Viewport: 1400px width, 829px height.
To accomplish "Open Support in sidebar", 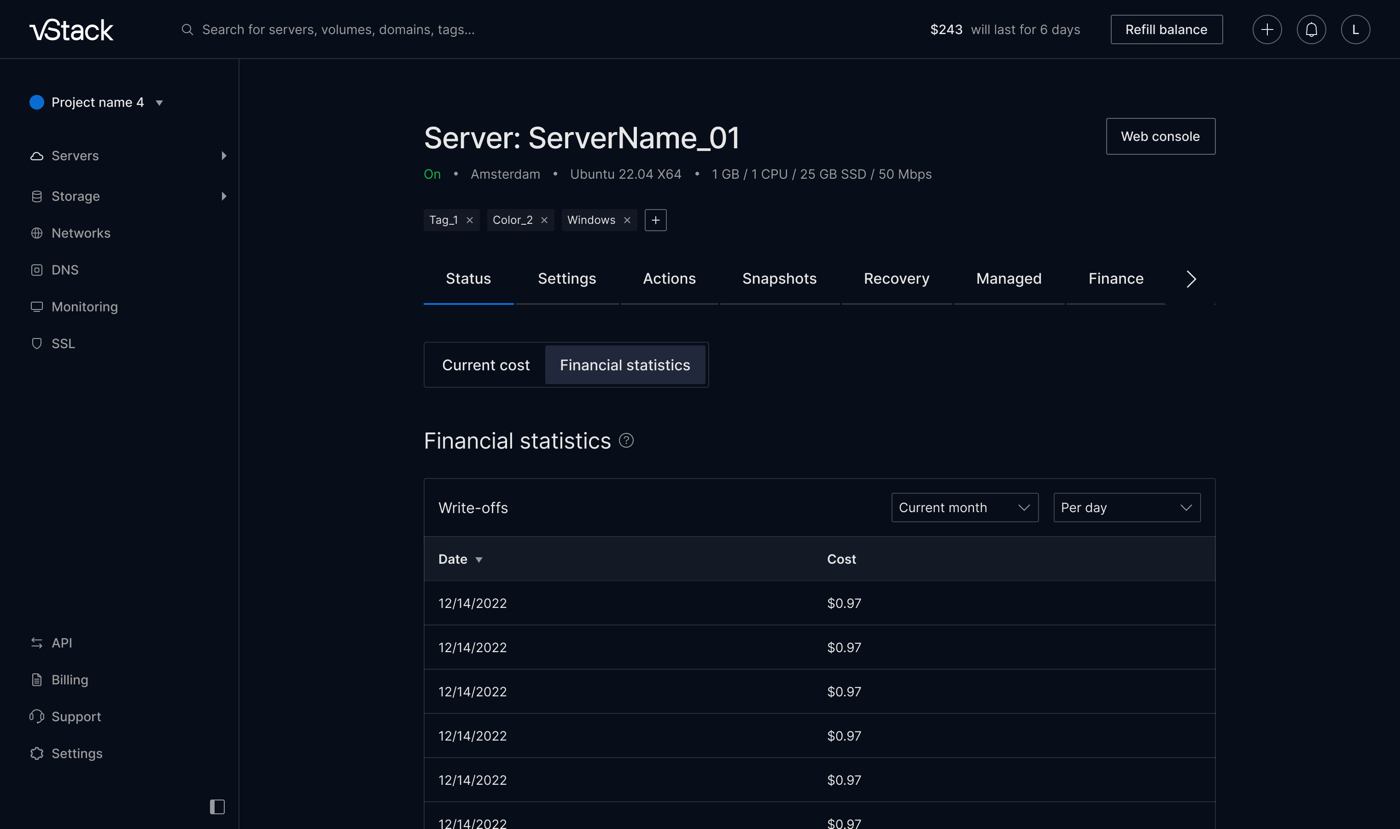I will point(76,717).
